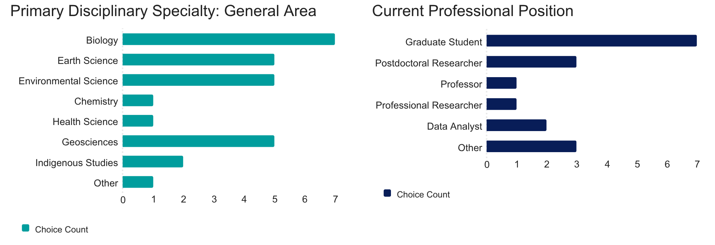Click the Current Professional Position chart title
715x245 pixels.
472,11
